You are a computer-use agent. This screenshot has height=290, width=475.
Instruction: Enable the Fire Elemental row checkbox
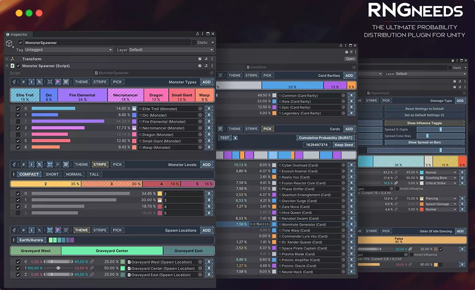(x=18, y=121)
